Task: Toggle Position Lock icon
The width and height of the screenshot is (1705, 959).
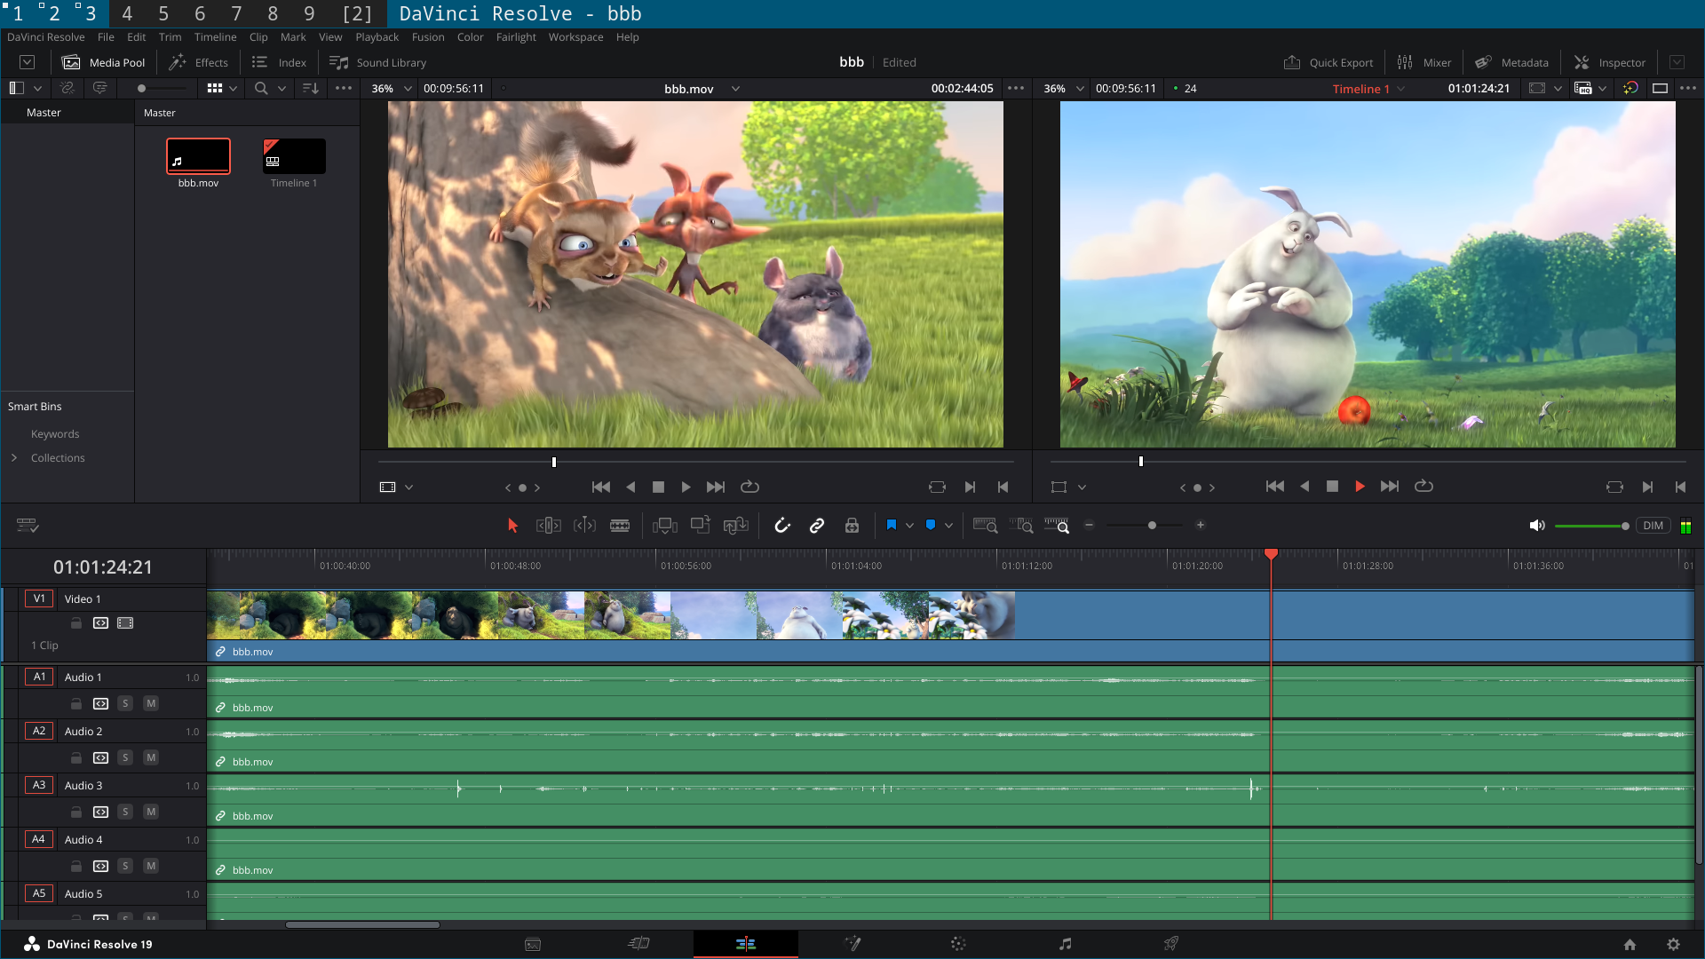Action: point(852,526)
